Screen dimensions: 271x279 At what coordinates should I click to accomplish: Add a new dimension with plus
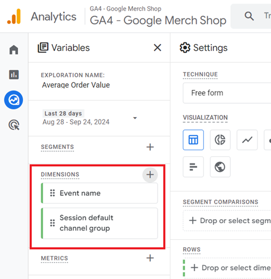pyautogui.click(x=150, y=175)
